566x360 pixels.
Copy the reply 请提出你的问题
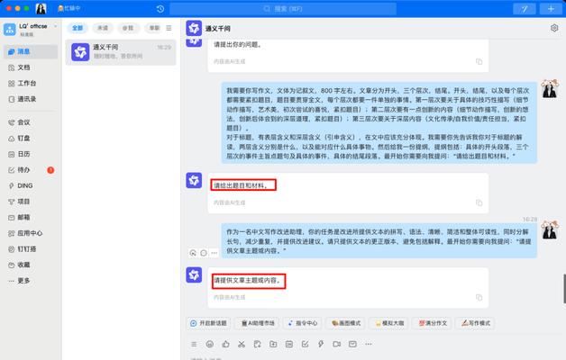[479, 61]
